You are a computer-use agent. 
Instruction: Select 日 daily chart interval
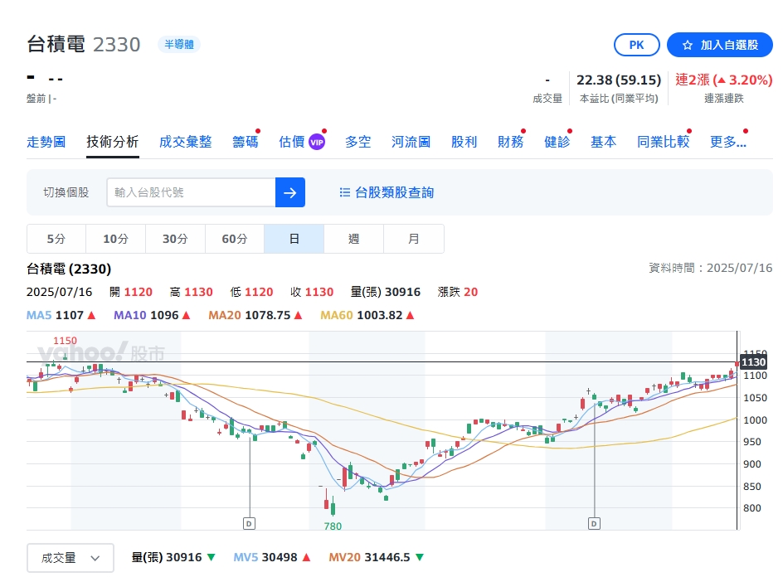point(294,239)
